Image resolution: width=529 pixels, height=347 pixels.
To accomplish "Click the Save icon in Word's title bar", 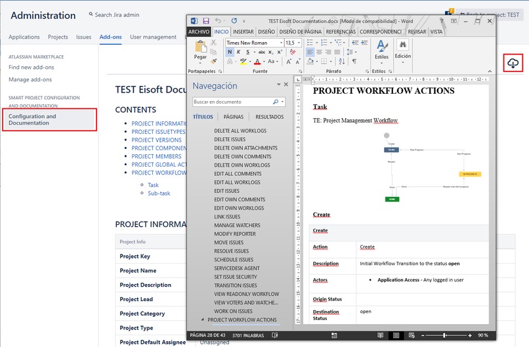I will pos(206,21).
